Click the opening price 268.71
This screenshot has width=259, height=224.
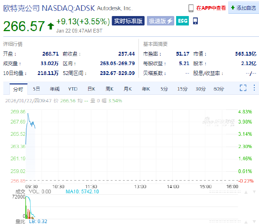pyautogui.click(x=50, y=54)
